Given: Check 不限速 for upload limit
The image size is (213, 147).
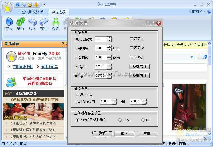Looking at the screenshot, I should pos(131,48).
